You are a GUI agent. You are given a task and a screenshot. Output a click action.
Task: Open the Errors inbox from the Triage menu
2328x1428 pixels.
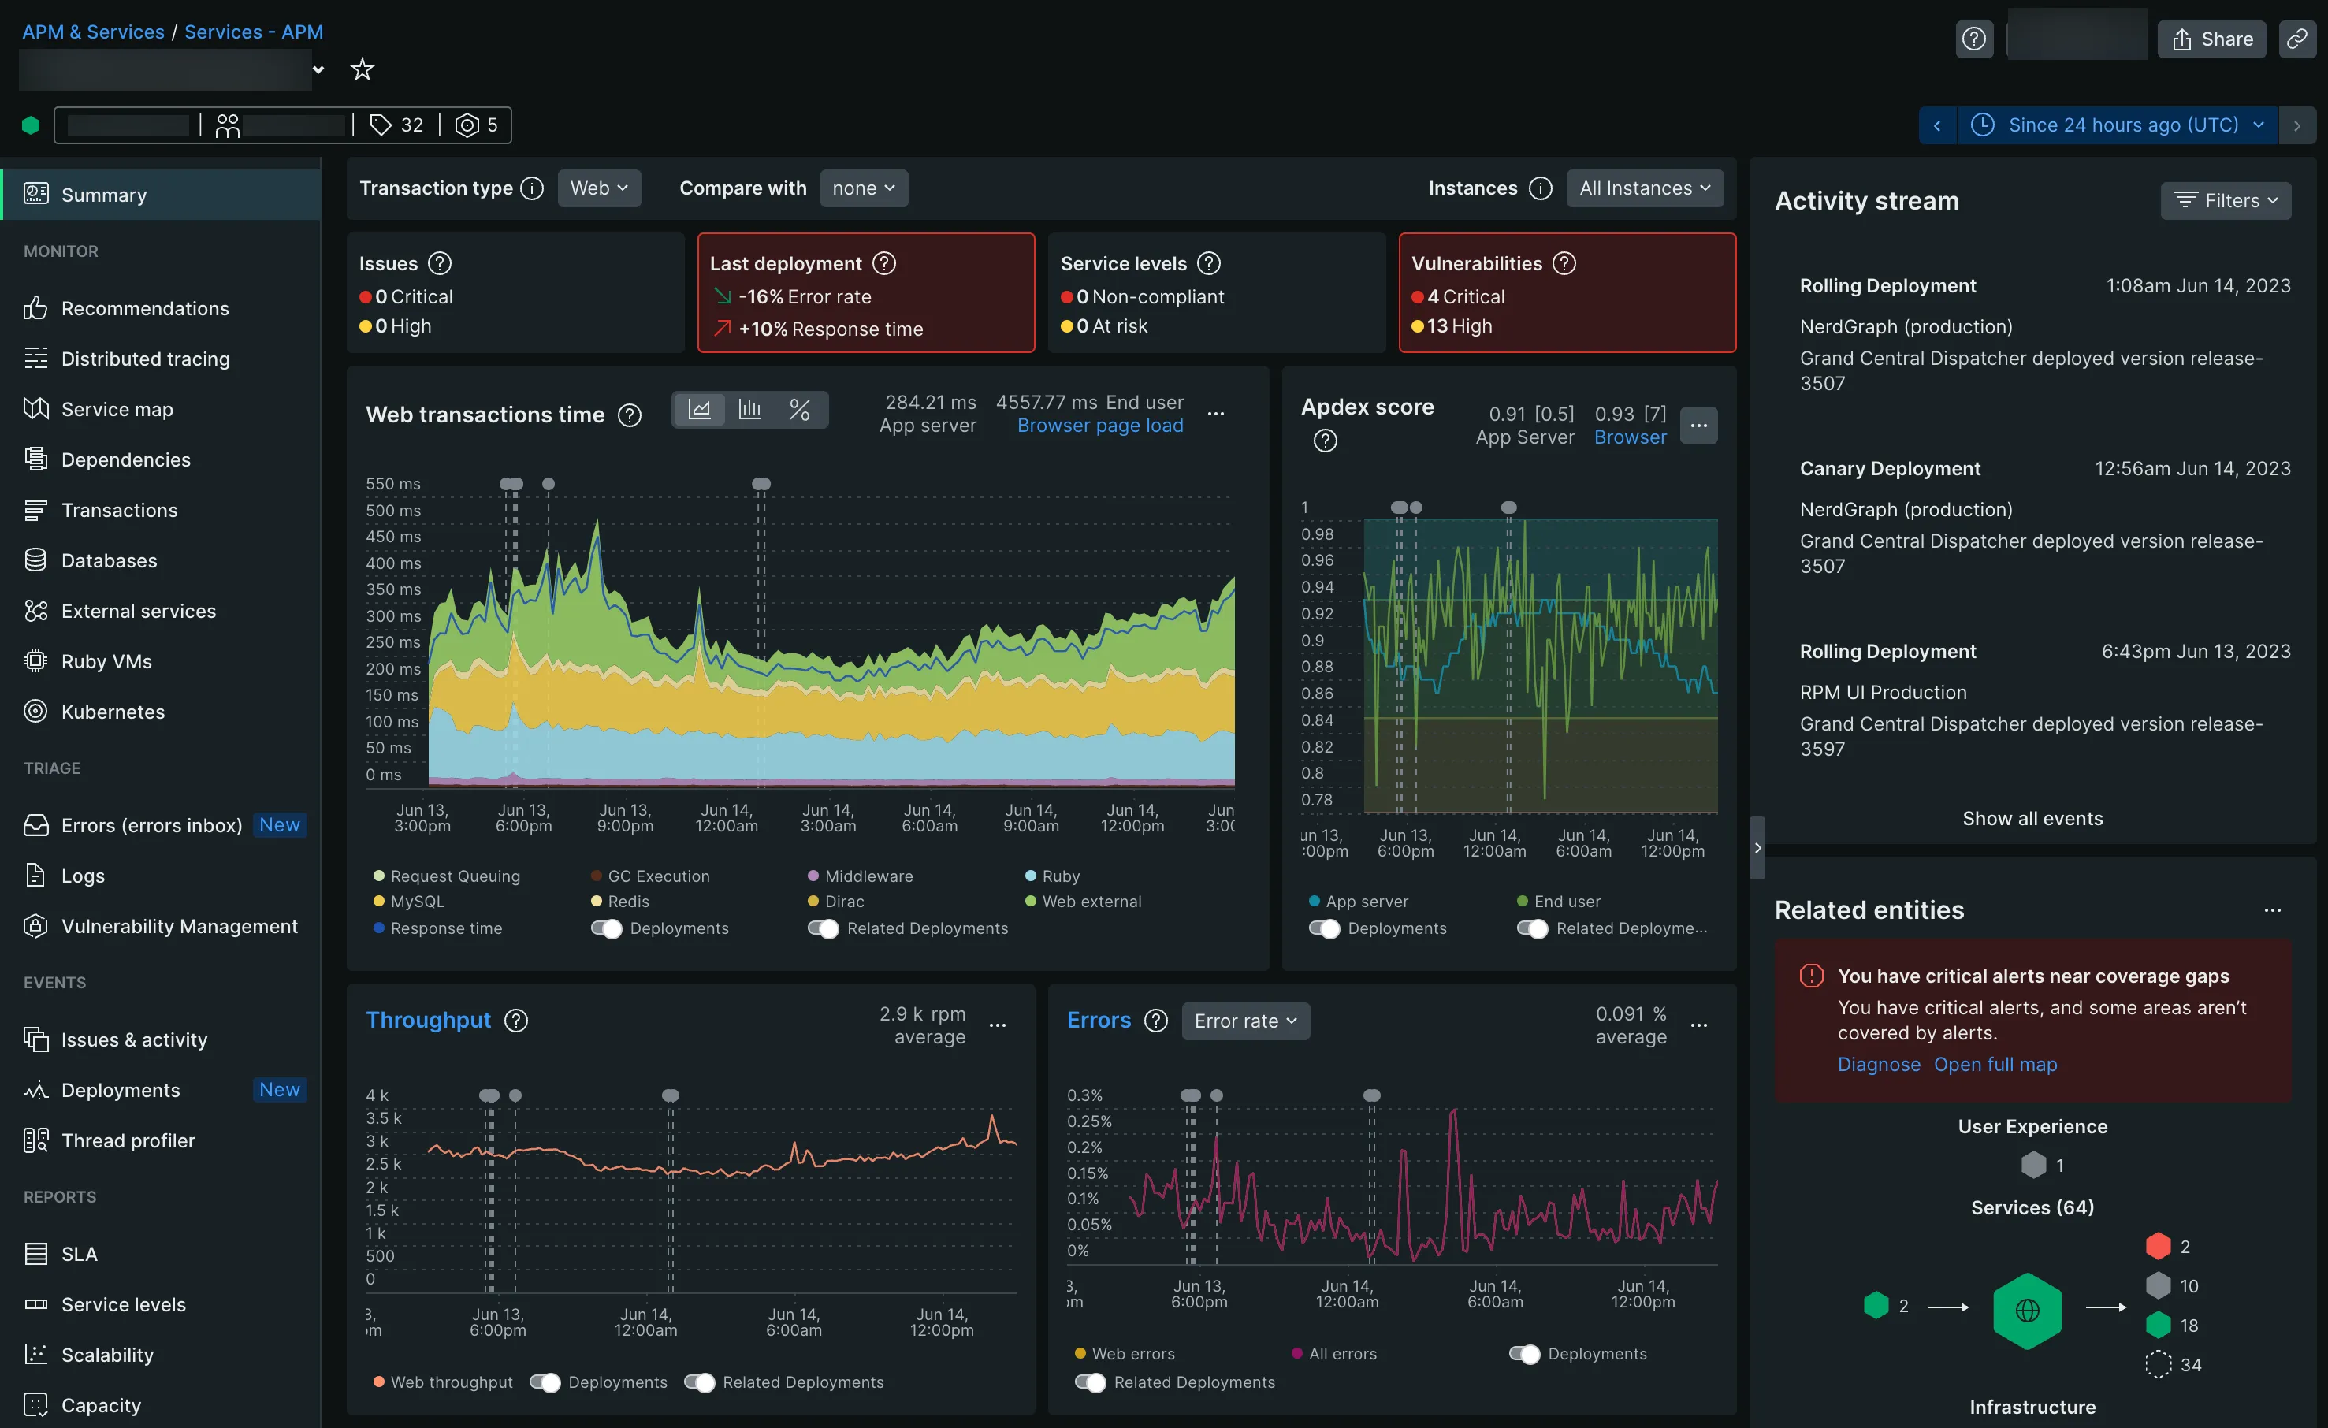tap(147, 825)
